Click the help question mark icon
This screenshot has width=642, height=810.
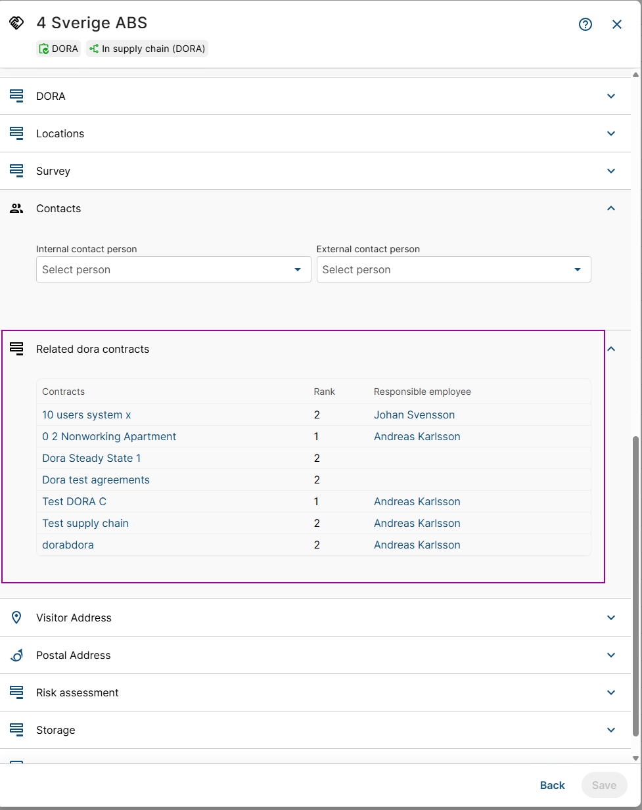coord(585,24)
